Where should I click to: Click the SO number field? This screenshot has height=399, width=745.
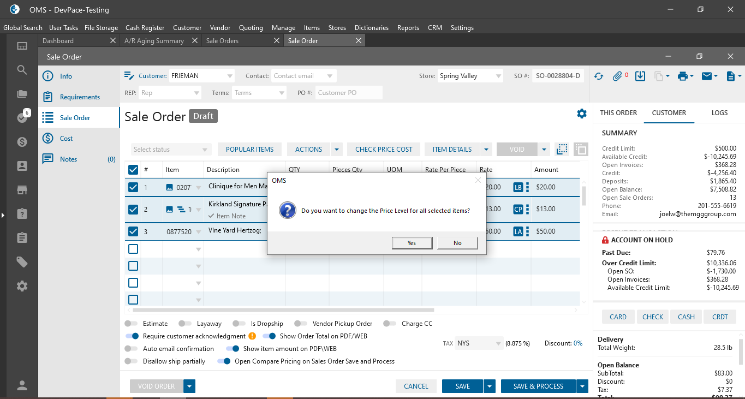point(558,76)
